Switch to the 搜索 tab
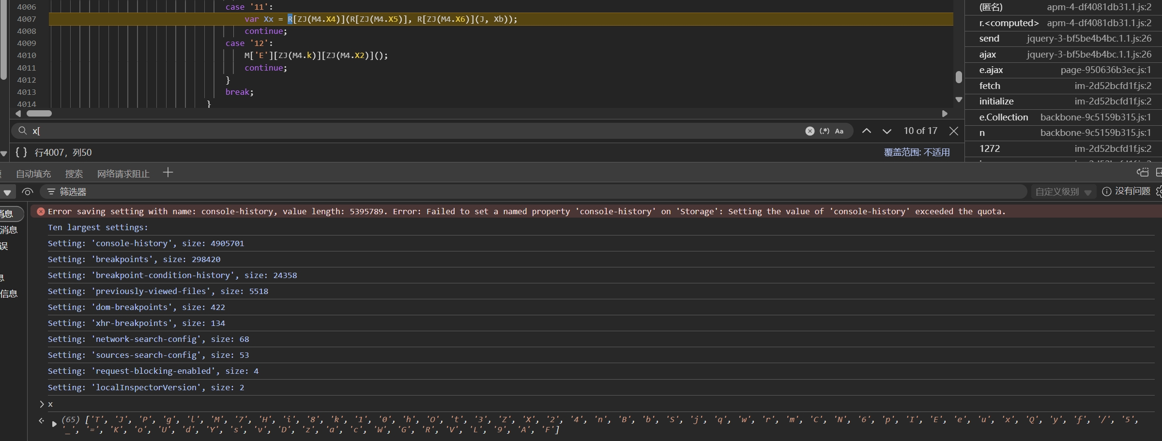The image size is (1162, 441). click(x=74, y=174)
